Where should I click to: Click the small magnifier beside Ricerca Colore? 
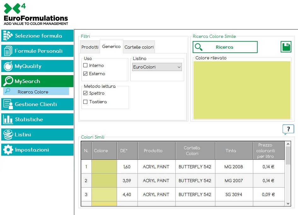(x=8, y=91)
